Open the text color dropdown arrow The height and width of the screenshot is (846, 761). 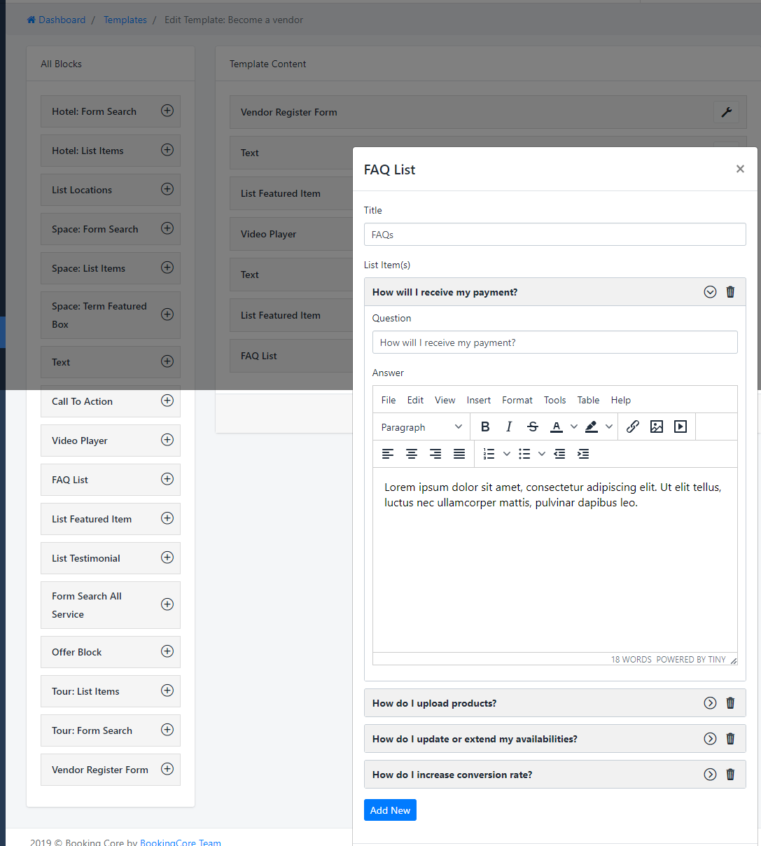[574, 427]
